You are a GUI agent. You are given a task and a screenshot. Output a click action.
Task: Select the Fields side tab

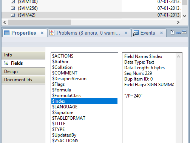coord(23,63)
